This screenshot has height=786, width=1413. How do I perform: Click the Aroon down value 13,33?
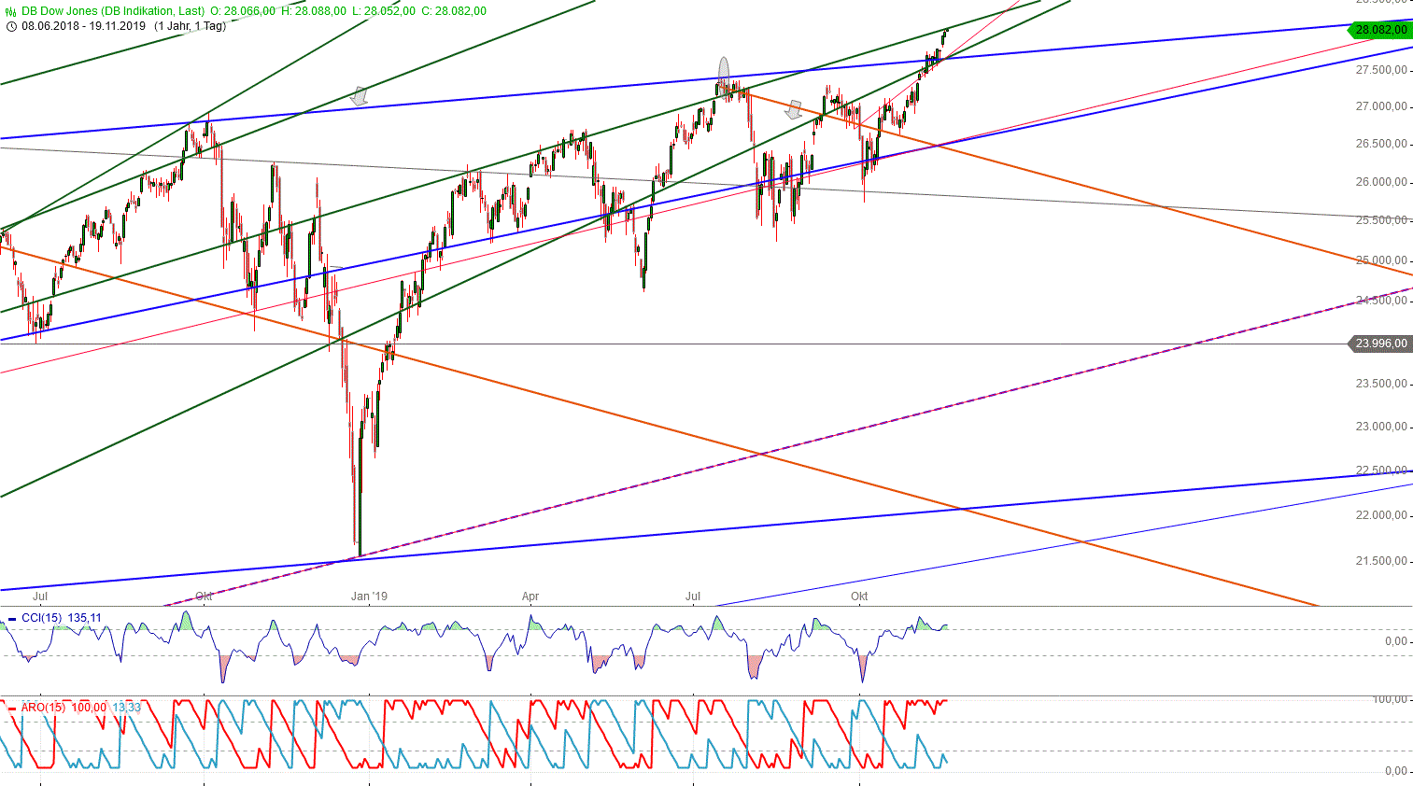click(x=126, y=708)
